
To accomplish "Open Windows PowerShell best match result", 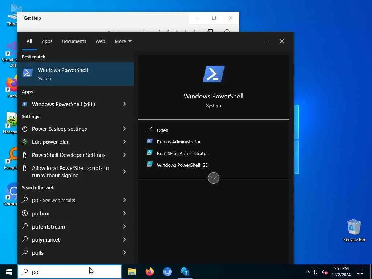I will [x=76, y=74].
